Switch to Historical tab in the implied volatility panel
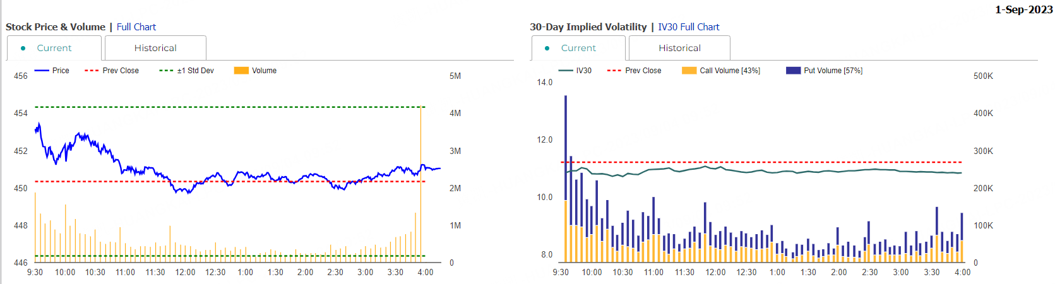 pyautogui.click(x=679, y=48)
